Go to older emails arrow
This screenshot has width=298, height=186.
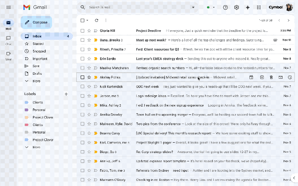pyautogui.click(x=288, y=20)
